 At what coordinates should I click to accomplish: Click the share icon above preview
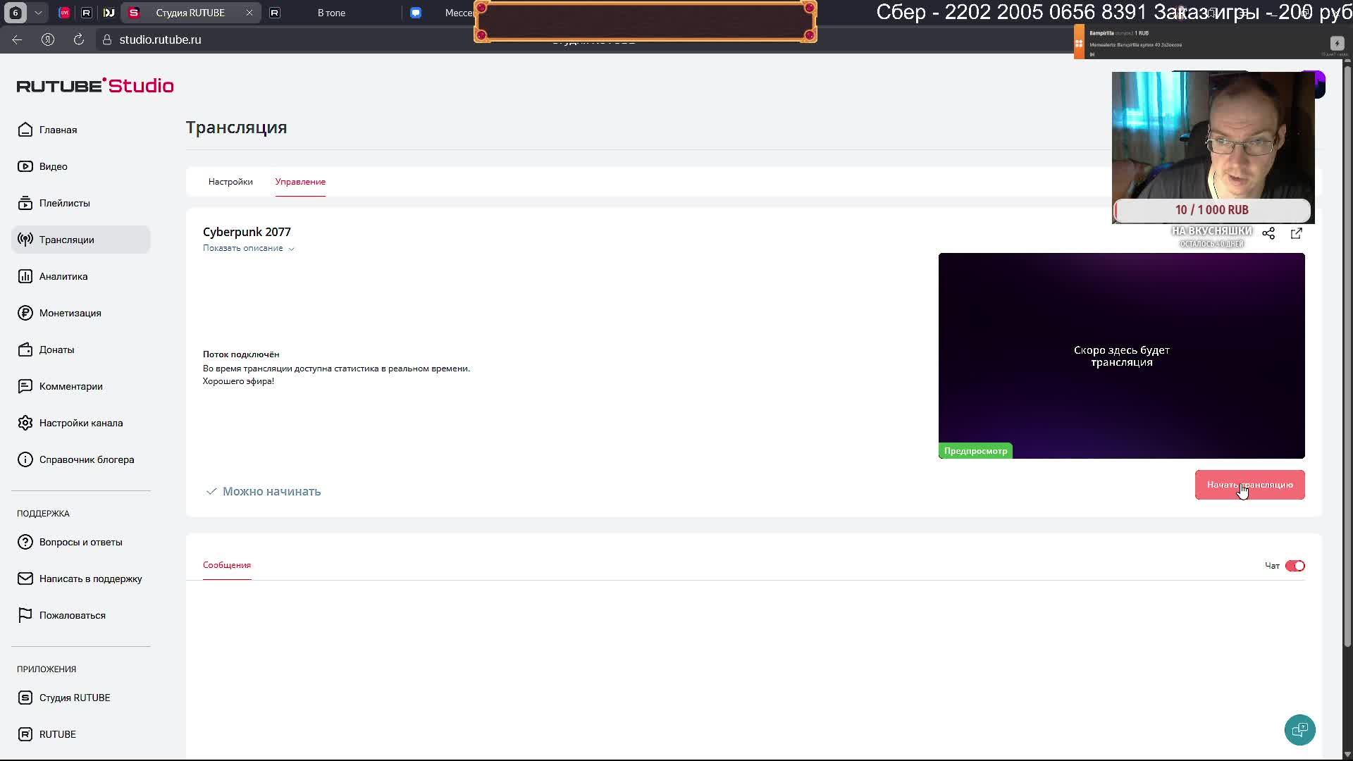[x=1268, y=233]
